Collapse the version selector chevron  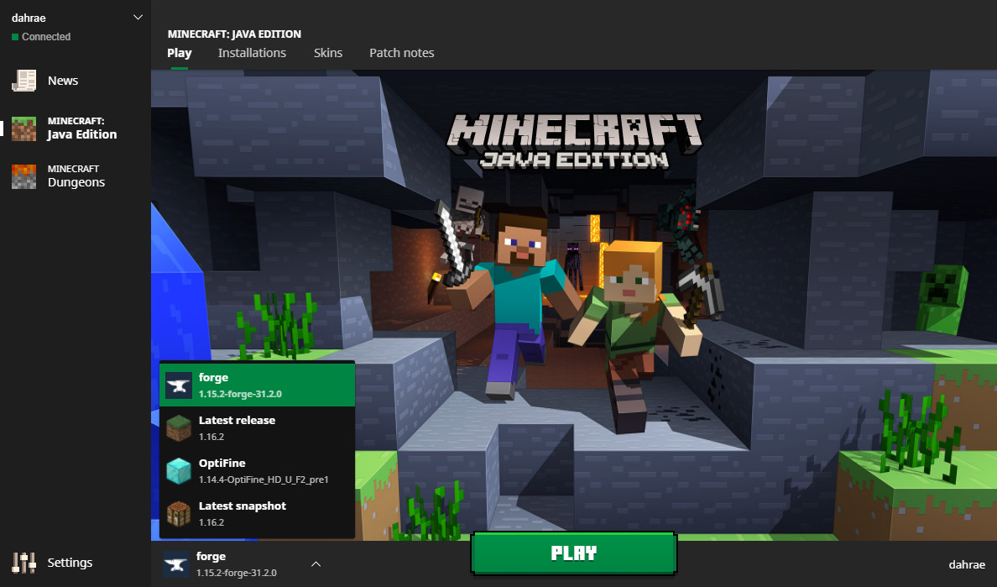(315, 564)
